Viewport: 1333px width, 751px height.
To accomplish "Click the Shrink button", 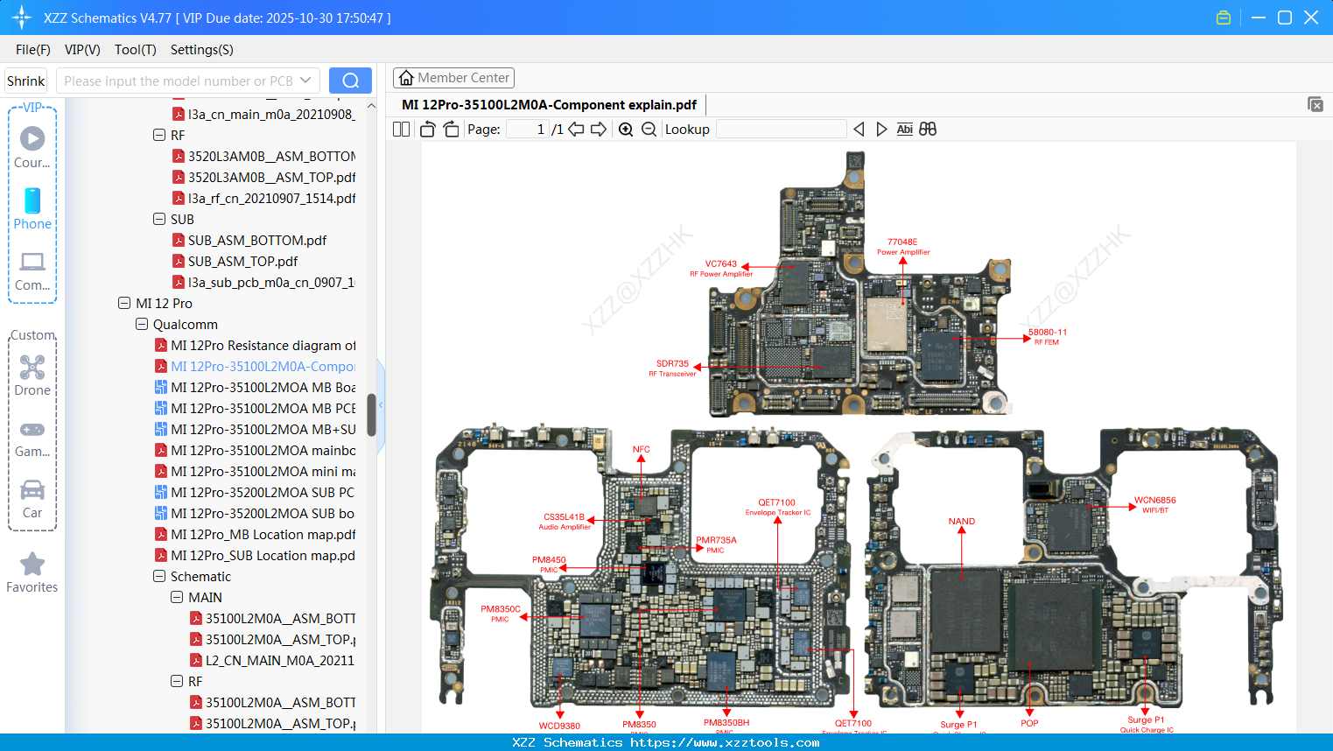I will pos(25,80).
